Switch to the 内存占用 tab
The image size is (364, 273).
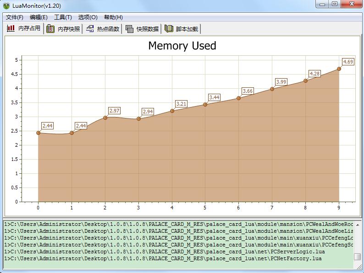point(24,28)
